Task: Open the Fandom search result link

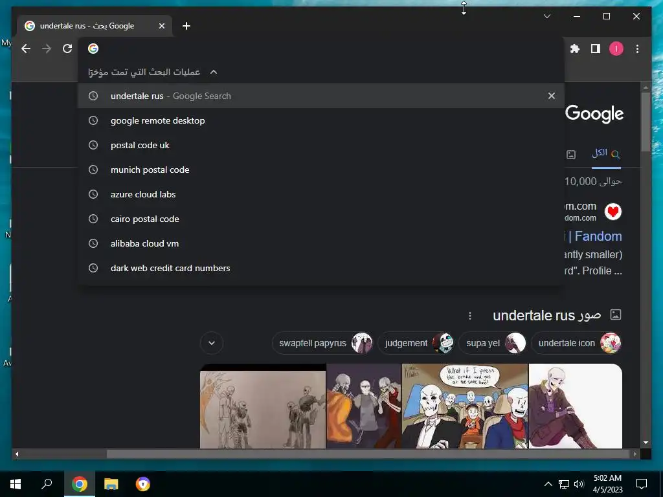Action: tap(594, 236)
